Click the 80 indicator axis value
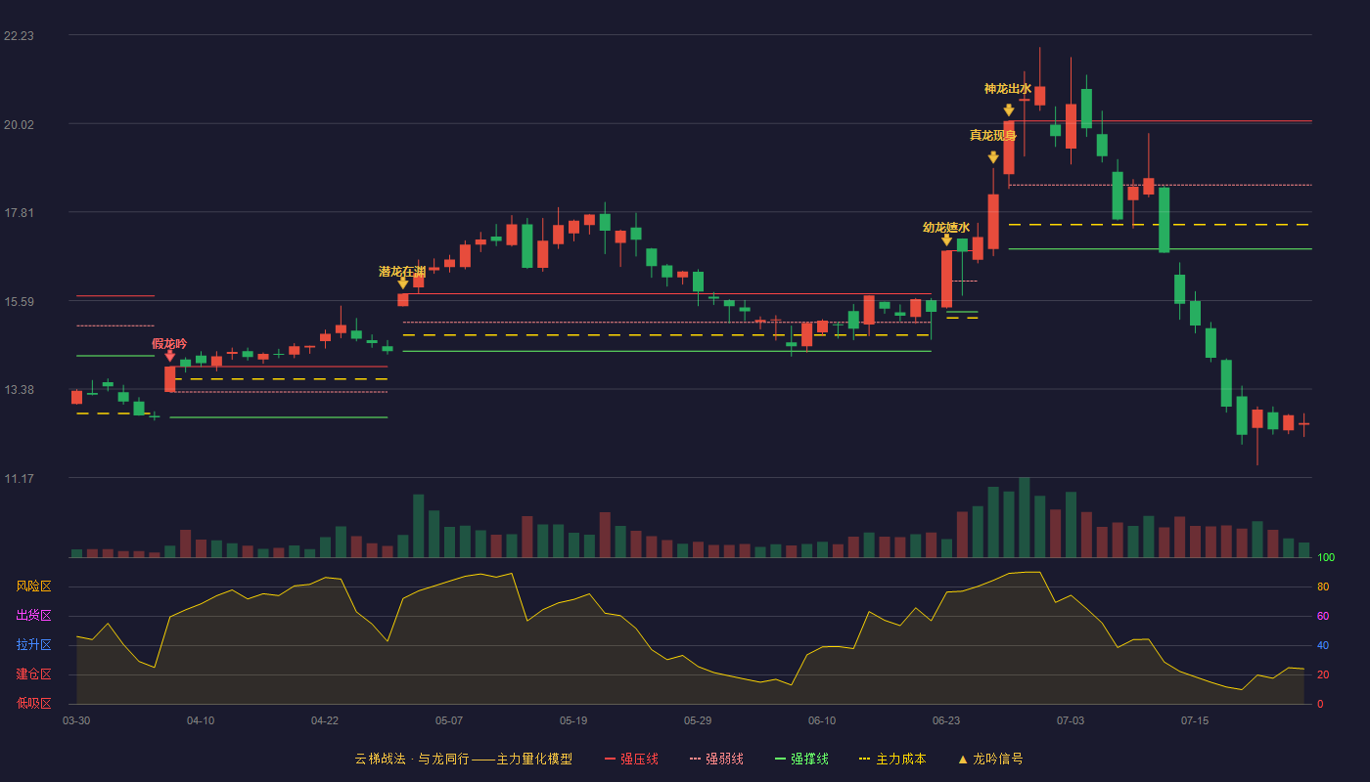 [x=1323, y=586]
